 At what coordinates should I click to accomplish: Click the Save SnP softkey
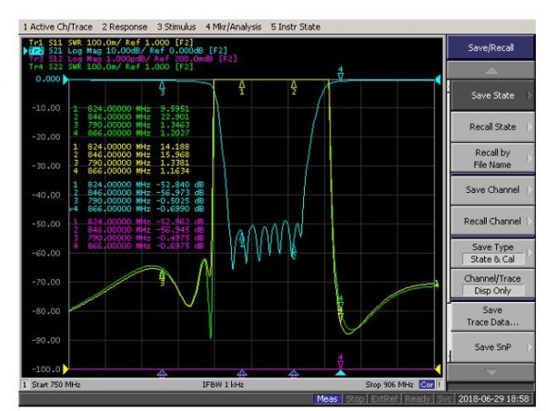point(492,347)
